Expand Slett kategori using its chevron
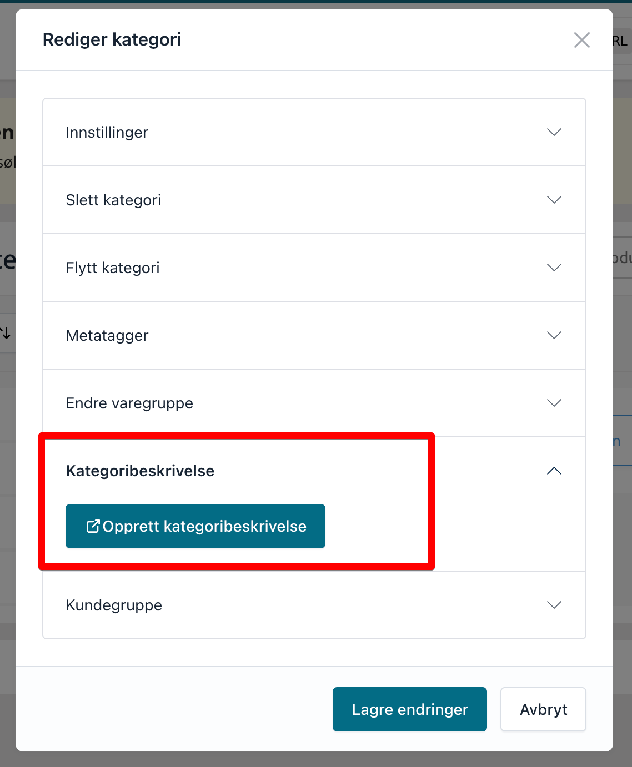This screenshot has width=632, height=767. point(554,200)
